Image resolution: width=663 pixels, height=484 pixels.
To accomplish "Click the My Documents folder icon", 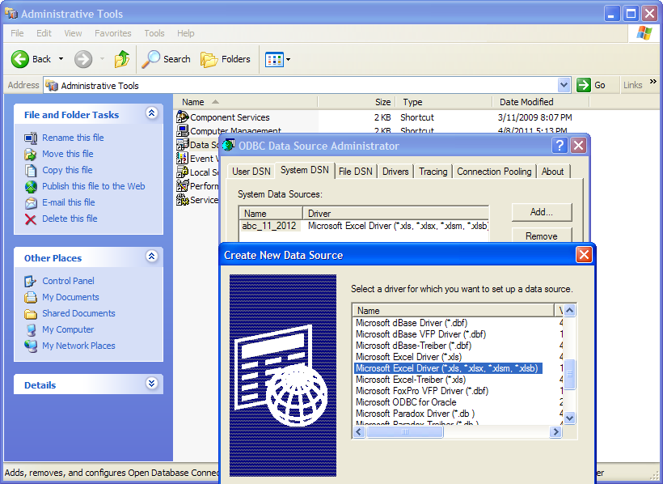I will 31,297.
